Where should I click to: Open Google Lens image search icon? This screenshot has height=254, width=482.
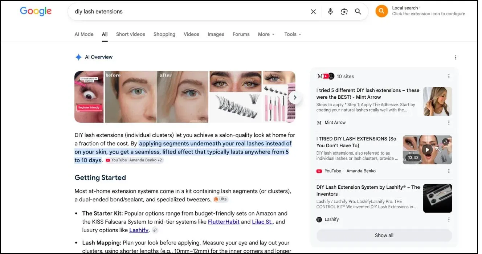[x=344, y=12]
